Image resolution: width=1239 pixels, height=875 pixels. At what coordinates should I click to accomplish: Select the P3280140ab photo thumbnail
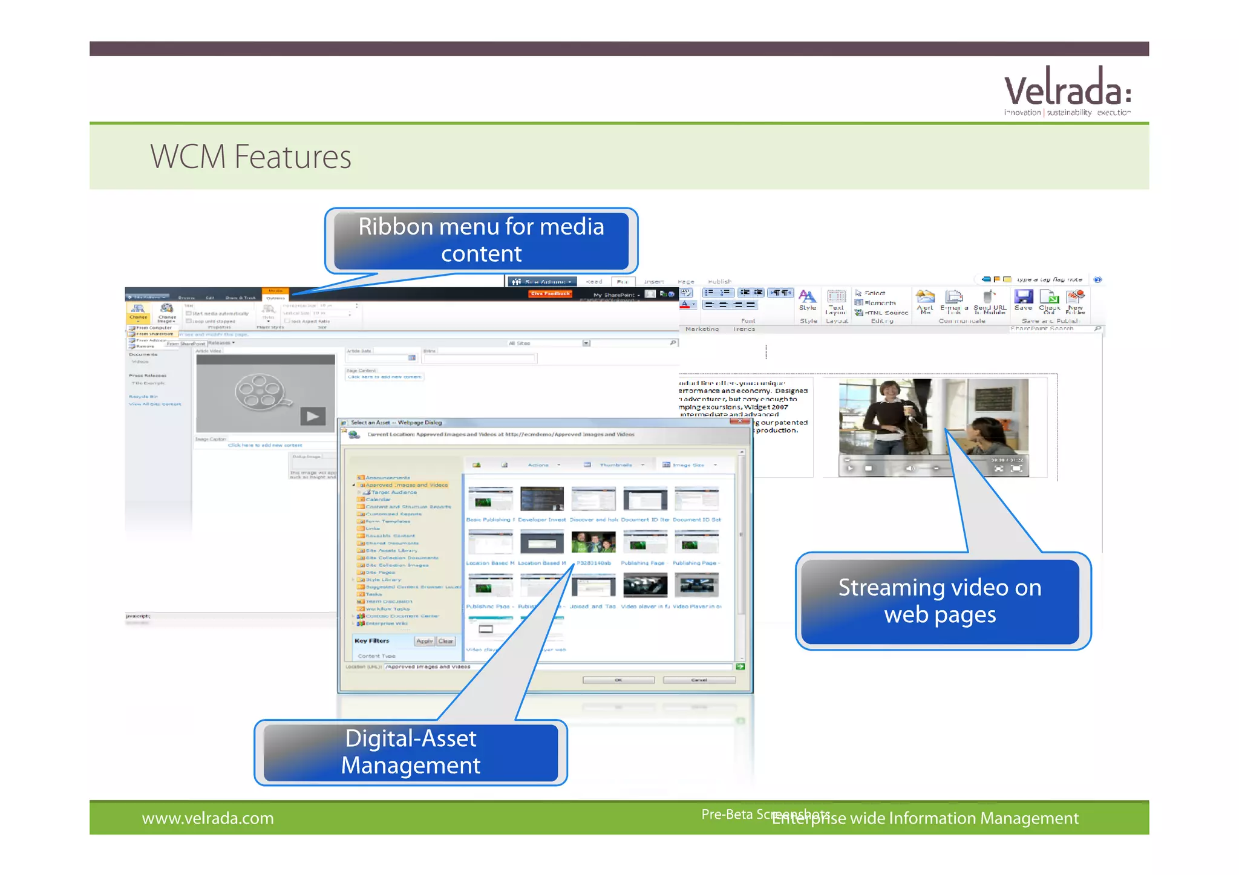pyautogui.click(x=593, y=542)
